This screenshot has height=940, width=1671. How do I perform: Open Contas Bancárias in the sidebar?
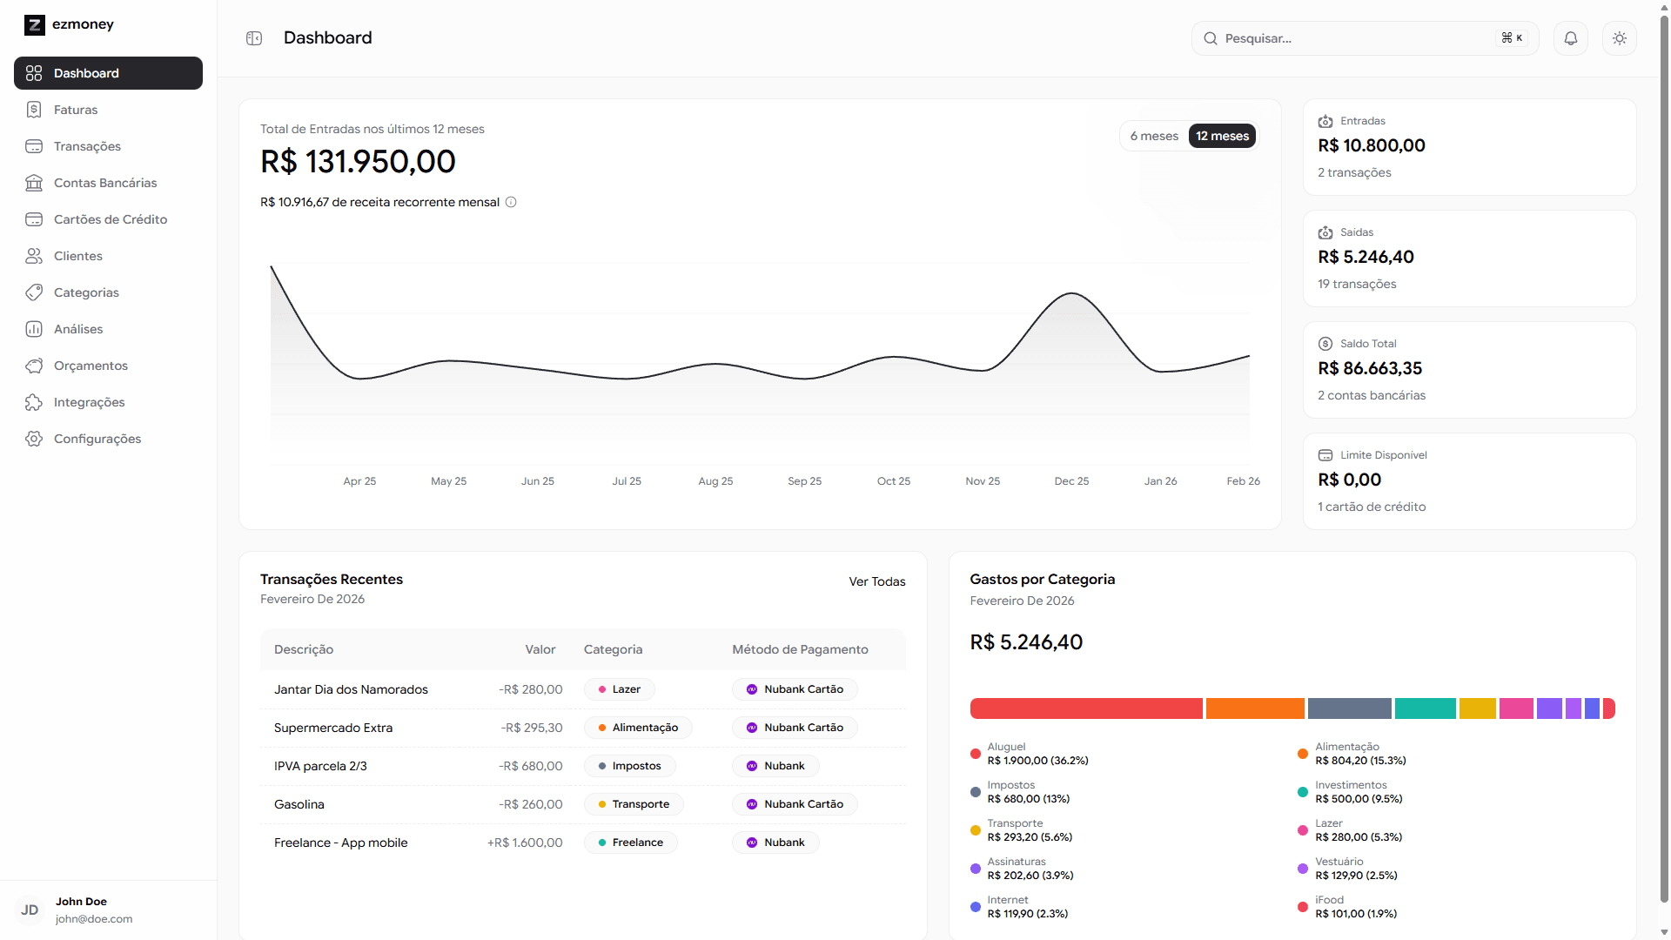click(x=105, y=183)
